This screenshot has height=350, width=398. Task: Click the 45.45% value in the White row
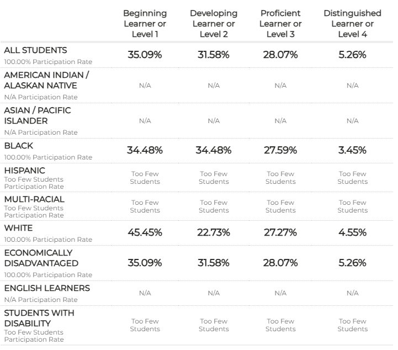pos(145,232)
